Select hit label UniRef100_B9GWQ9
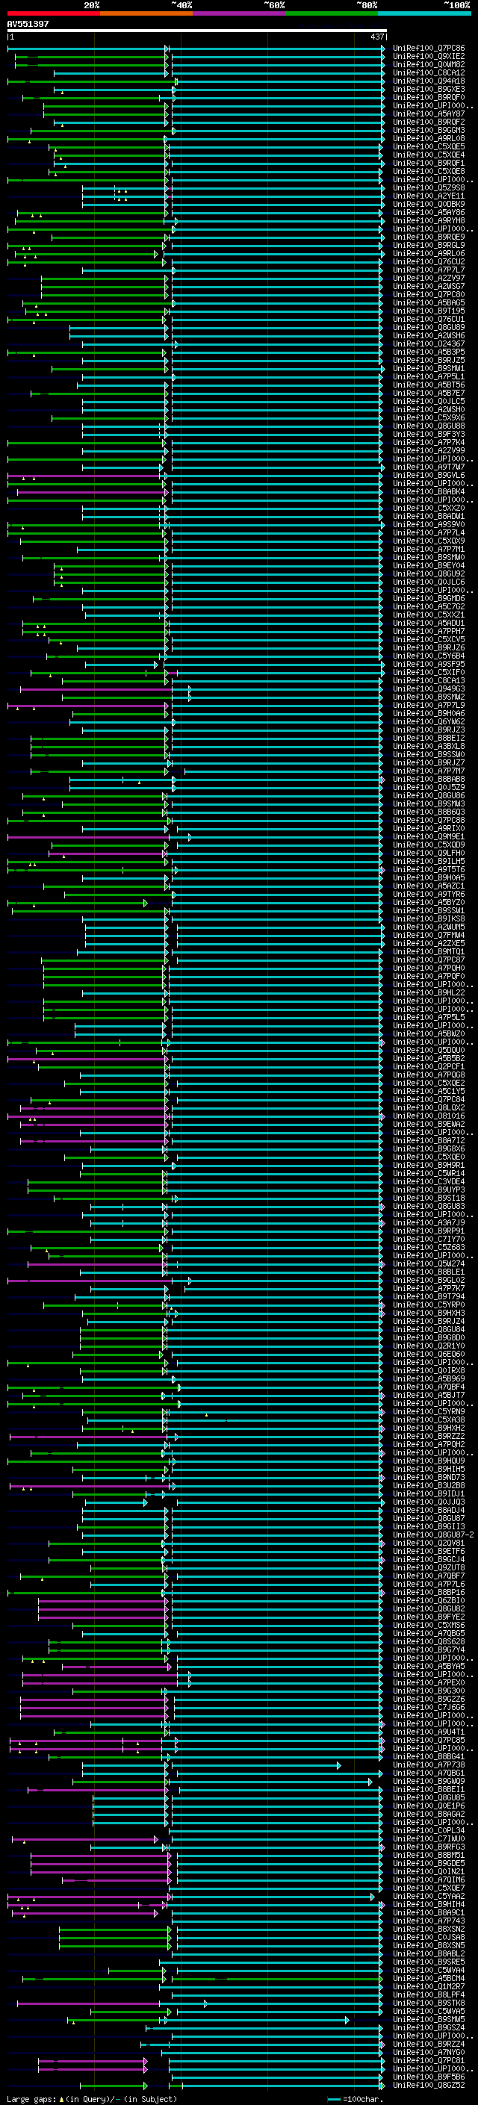This screenshot has height=2105, width=478. click(429, 1781)
